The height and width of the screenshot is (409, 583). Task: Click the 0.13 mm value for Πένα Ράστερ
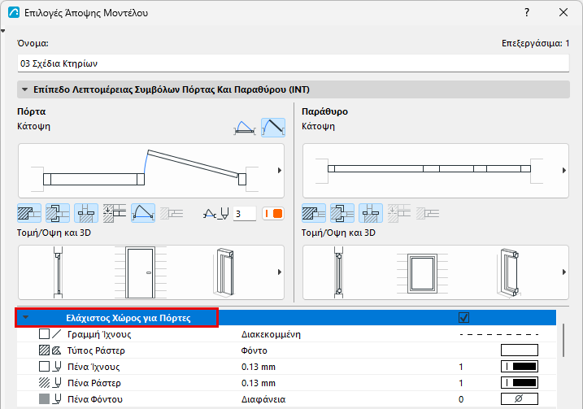click(x=259, y=383)
